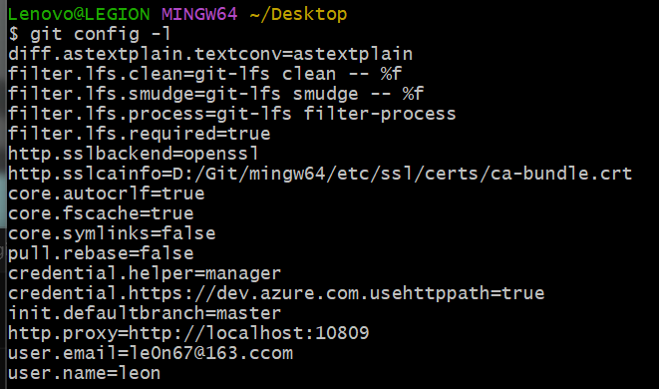The image size is (659, 389).
Task: Click the core.autocrlf=true line
Action: tap(107, 194)
